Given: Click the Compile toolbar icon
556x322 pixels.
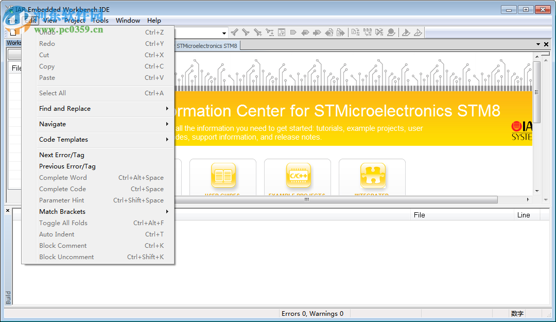Looking at the screenshot, I should tap(356, 32).
